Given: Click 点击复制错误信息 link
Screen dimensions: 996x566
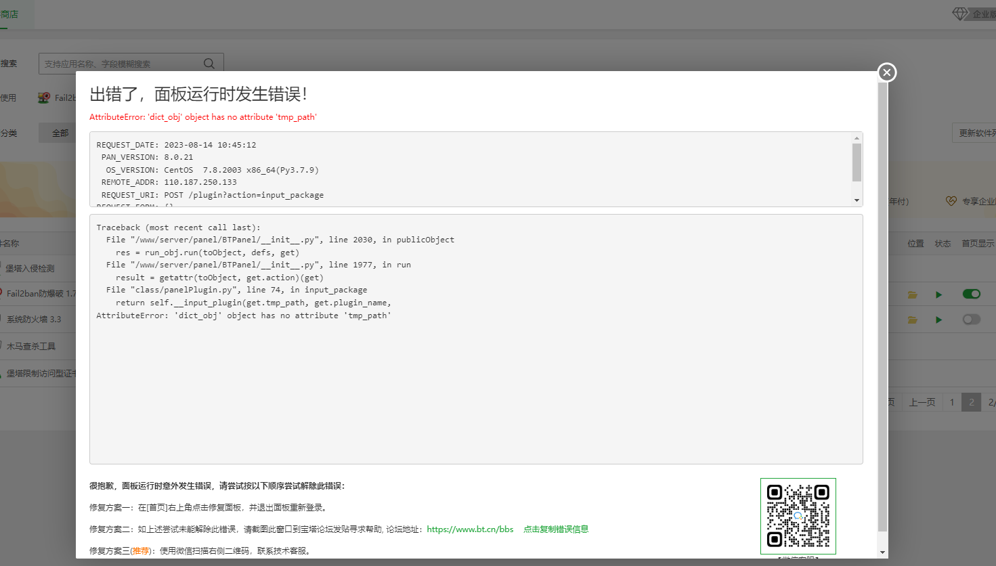Looking at the screenshot, I should tap(556, 529).
